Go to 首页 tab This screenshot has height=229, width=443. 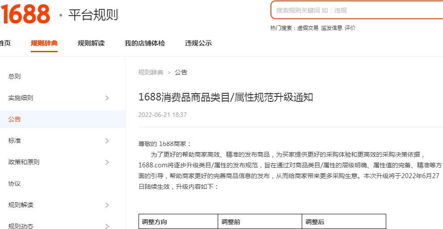point(5,43)
